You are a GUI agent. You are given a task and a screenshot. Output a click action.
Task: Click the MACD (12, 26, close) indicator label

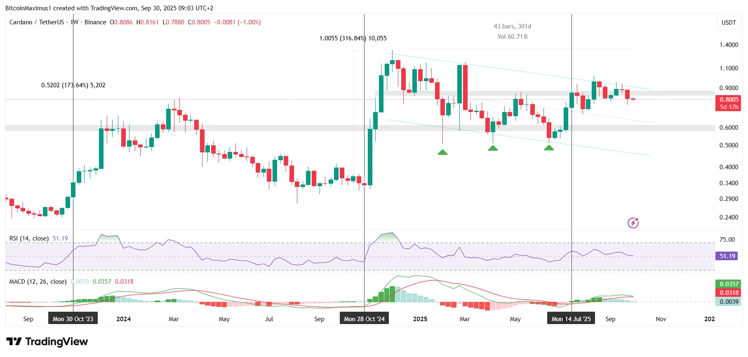38,282
